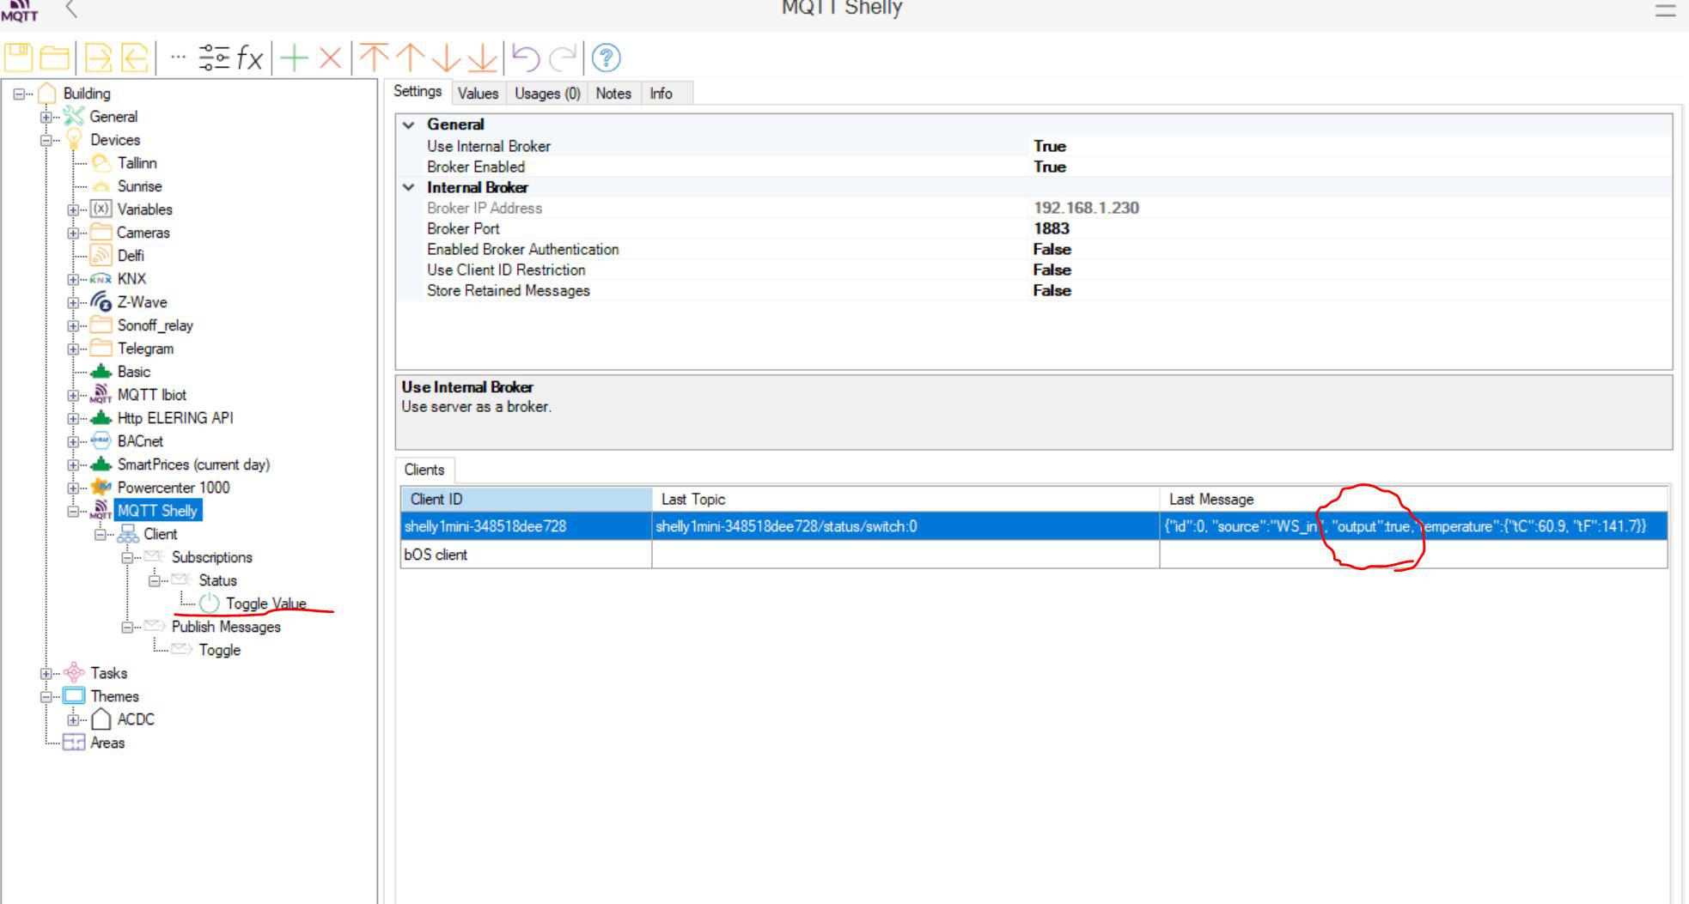Open the Notes tab

[613, 94]
